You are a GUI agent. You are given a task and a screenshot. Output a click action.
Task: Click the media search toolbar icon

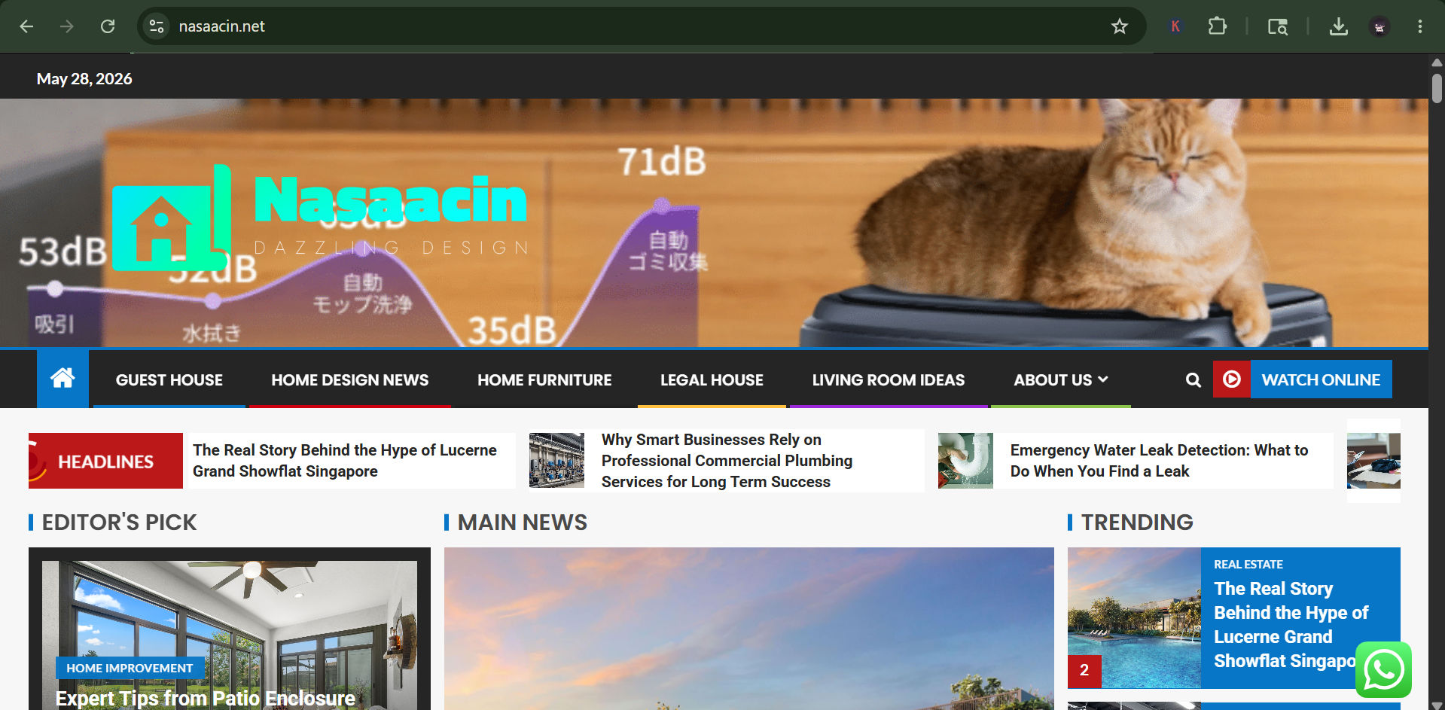(1278, 26)
